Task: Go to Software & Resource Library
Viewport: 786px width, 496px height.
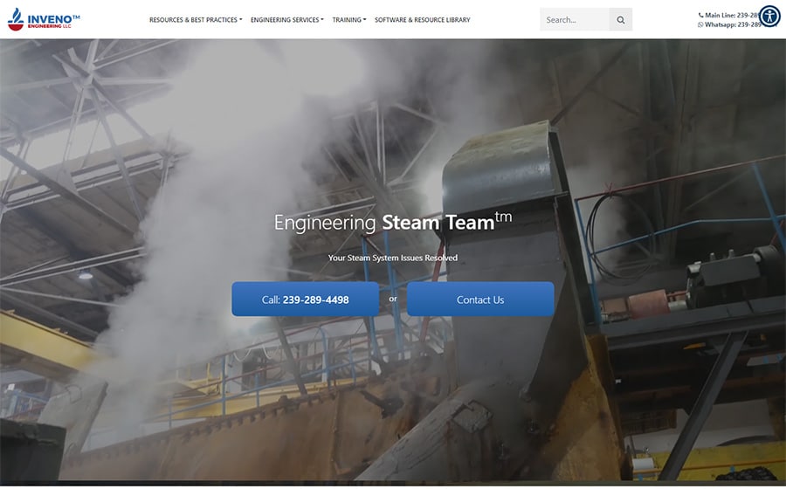Action: pyautogui.click(x=422, y=20)
